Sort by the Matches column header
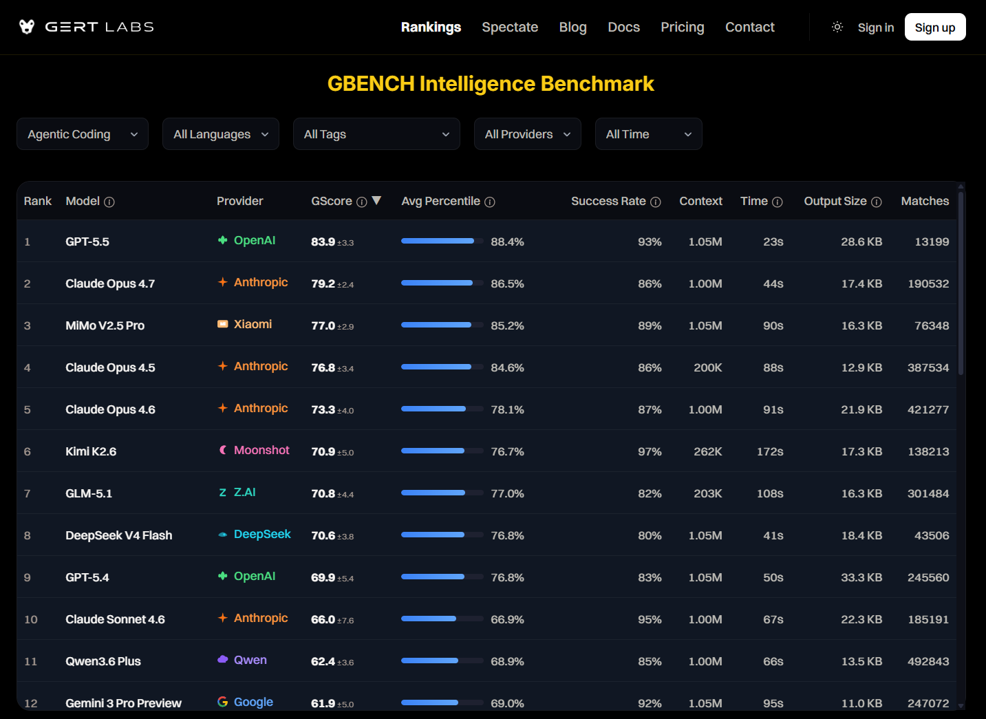Screen dimensions: 986x719 tap(925, 201)
